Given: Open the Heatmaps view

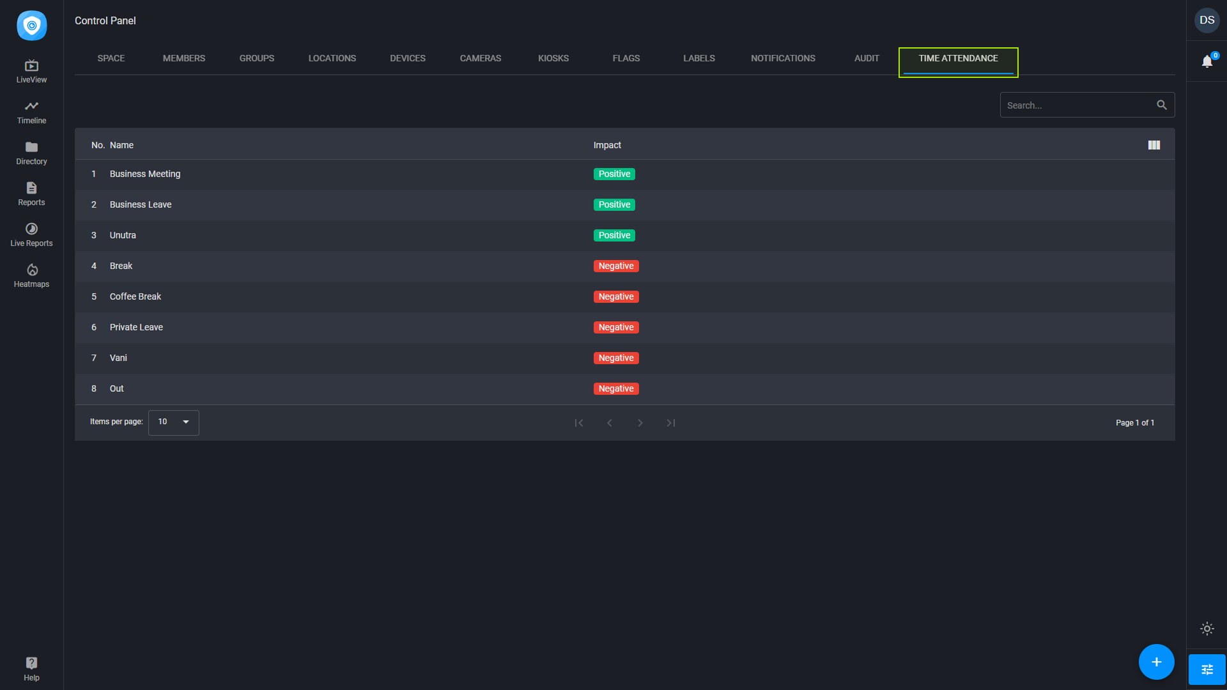Looking at the screenshot, I should pyautogui.click(x=31, y=275).
